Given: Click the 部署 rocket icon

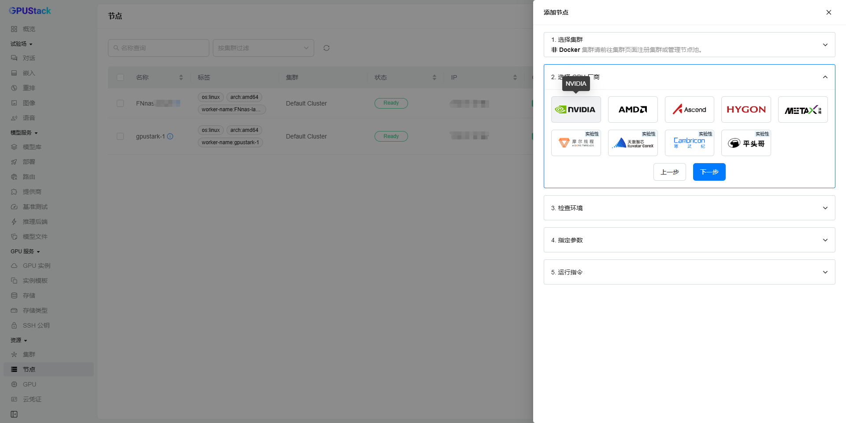Looking at the screenshot, I should tap(14, 162).
